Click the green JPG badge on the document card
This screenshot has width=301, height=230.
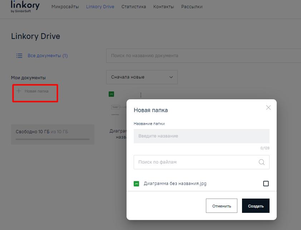(x=112, y=94)
